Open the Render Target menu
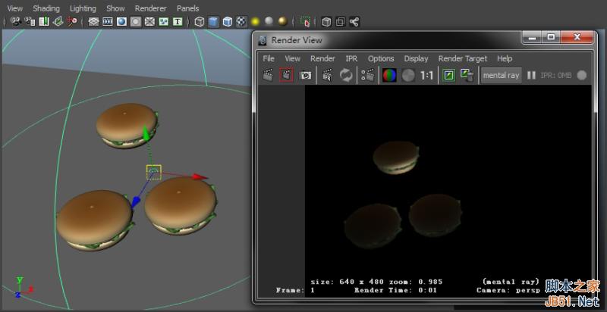This screenshot has height=312, width=607. click(463, 59)
